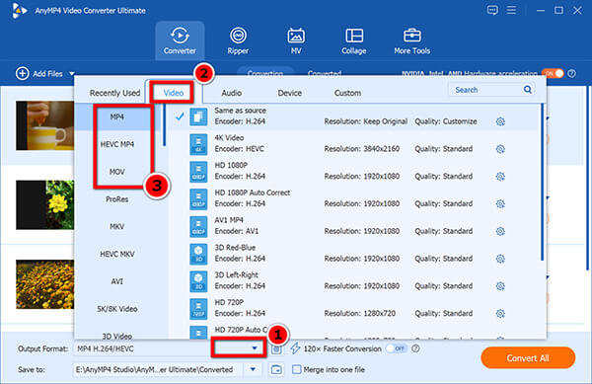Image resolution: width=592 pixels, height=384 pixels.
Task: Toggle hardware acceleration ON switch
Action: (x=553, y=73)
